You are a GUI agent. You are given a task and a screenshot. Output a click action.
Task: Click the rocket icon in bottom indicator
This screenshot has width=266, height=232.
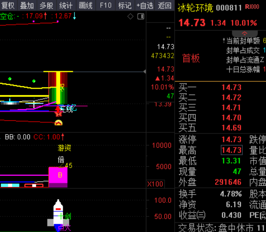tap(58, 214)
